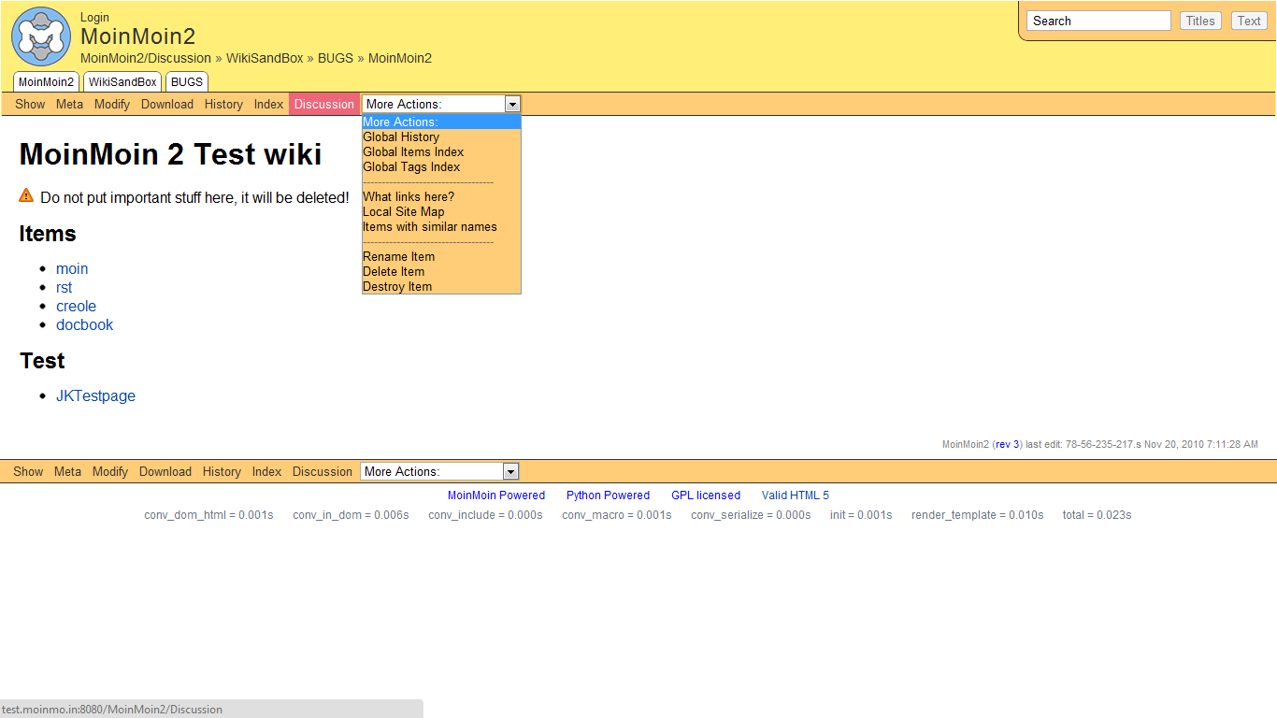Go to the BUGS navigation tab
The width and height of the screenshot is (1277, 718).
187,82
